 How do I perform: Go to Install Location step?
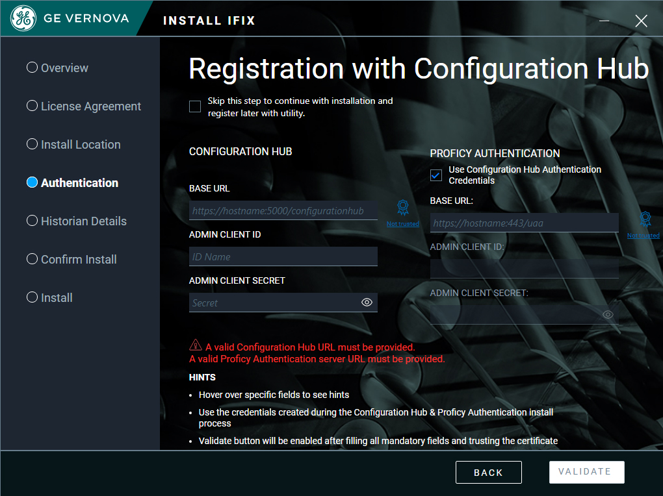click(73, 145)
